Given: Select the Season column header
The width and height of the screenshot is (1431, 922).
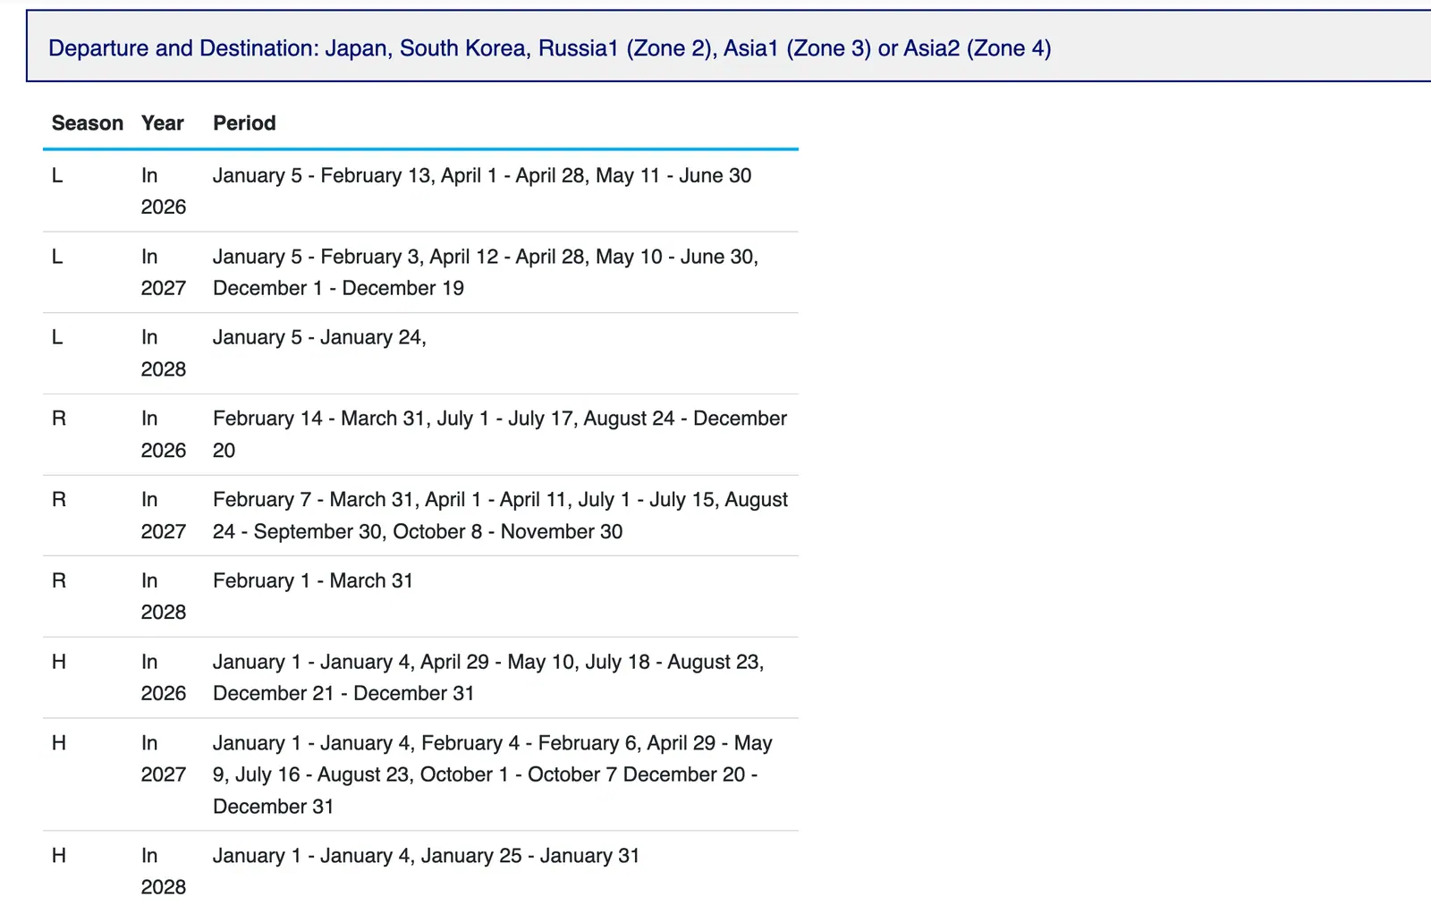Looking at the screenshot, I should click(88, 123).
